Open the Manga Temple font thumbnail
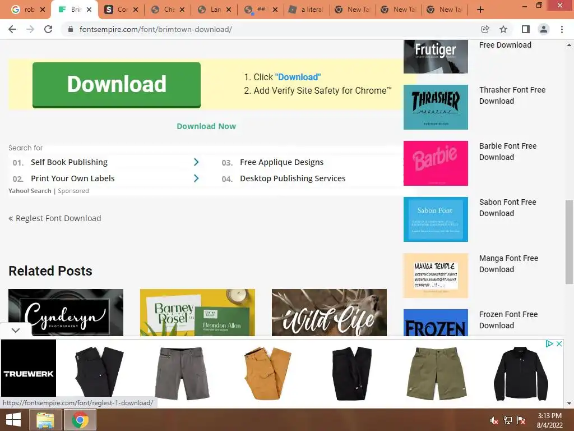 pyautogui.click(x=436, y=275)
